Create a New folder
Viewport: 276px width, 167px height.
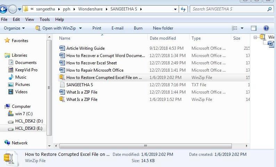(x=163, y=28)
